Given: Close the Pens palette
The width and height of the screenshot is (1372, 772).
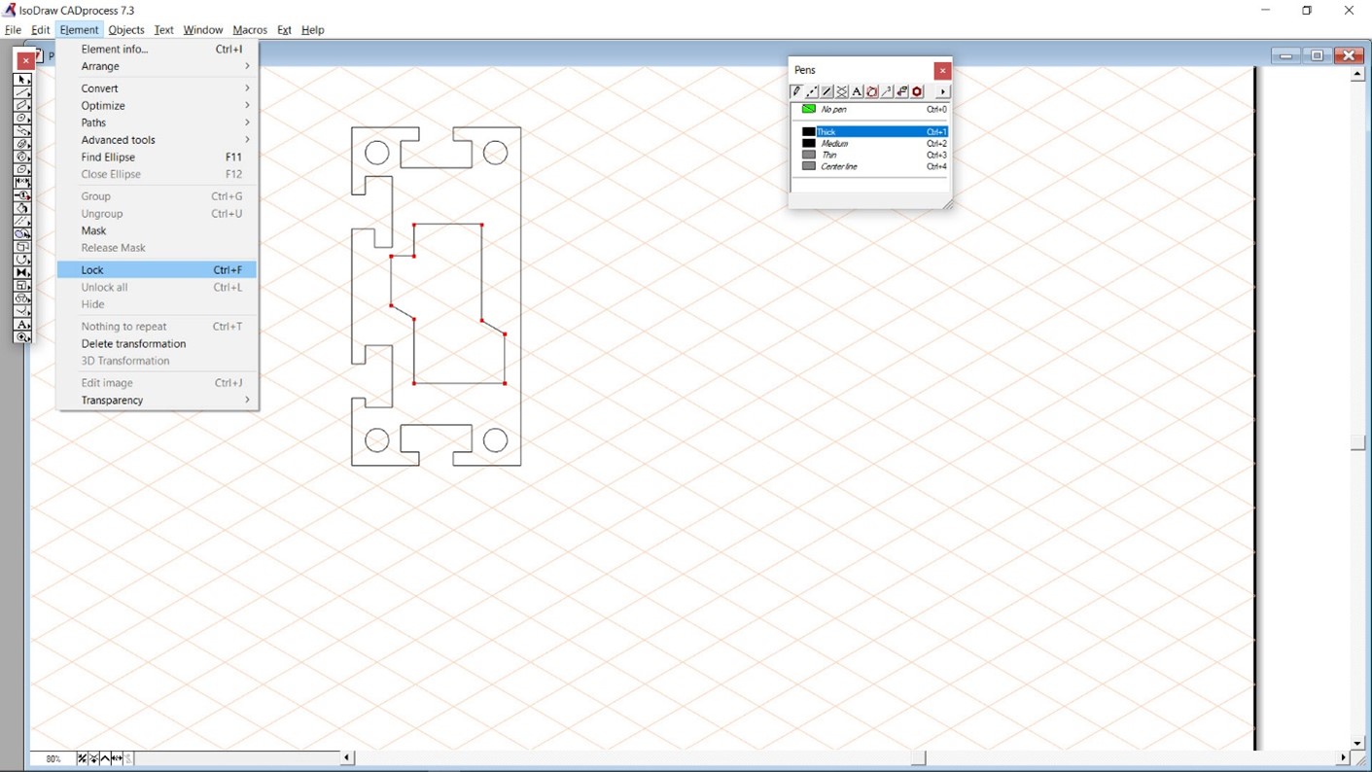Looking at the screenshot, I should click(x=942, y=71).
